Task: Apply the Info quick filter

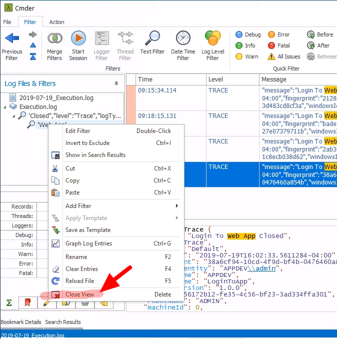Action: point(245,45)
